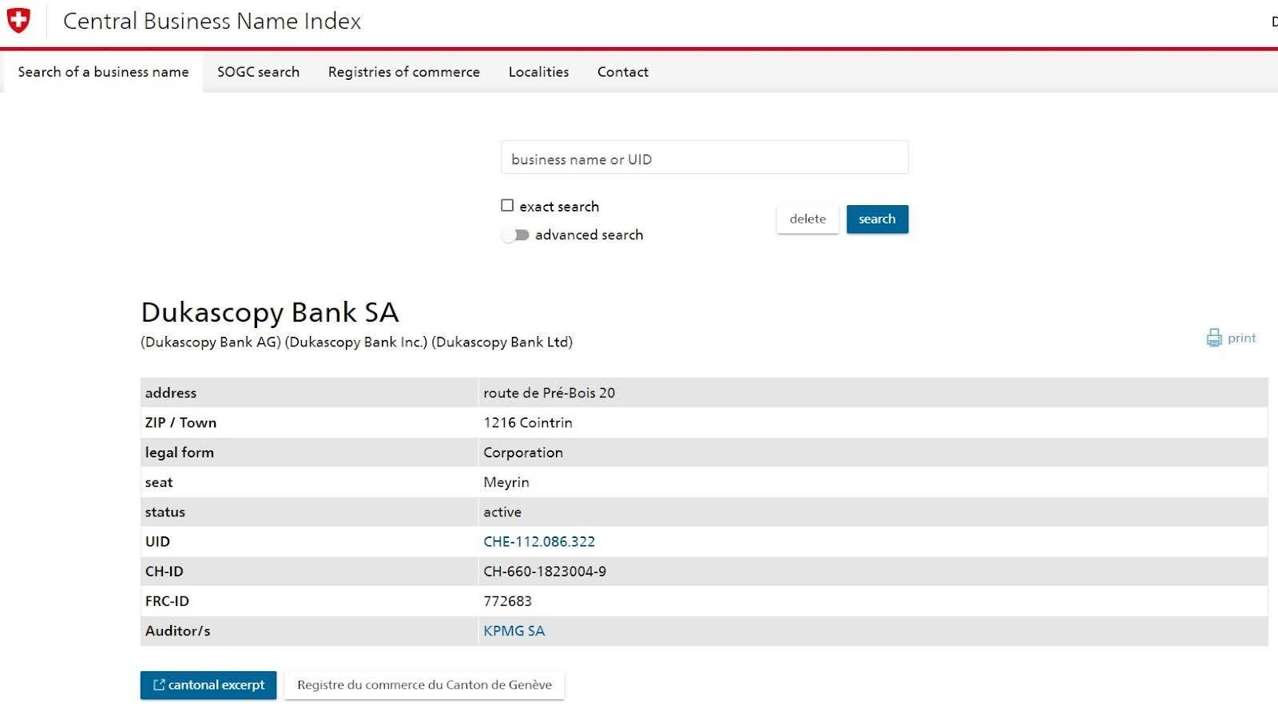The image size is (1278, 704).
Task: Toggle the advanced search switch
Action: [x=515, y=235]
